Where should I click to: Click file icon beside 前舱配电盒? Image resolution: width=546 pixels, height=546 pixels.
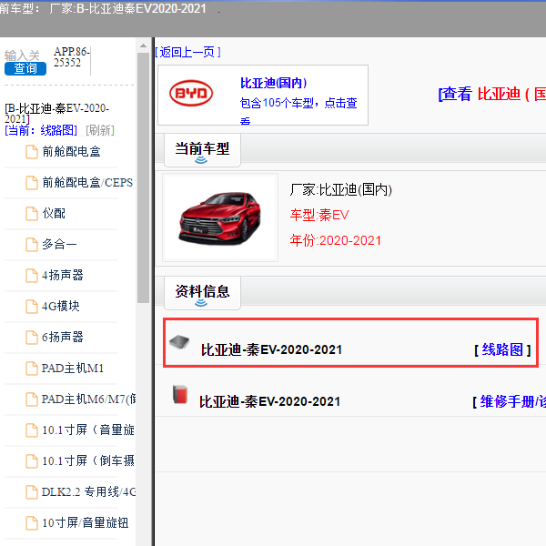[32, 152]
